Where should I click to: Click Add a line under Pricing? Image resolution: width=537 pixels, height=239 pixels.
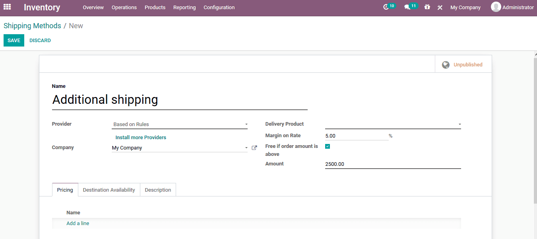(x=78, y=223)
